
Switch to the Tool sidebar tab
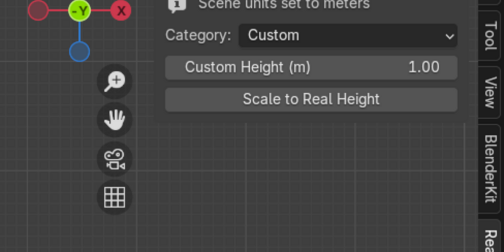pos(490,35)
